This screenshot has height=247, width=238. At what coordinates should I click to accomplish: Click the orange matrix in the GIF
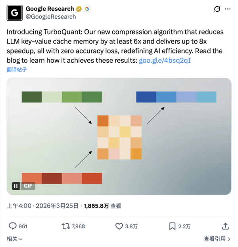119,137
